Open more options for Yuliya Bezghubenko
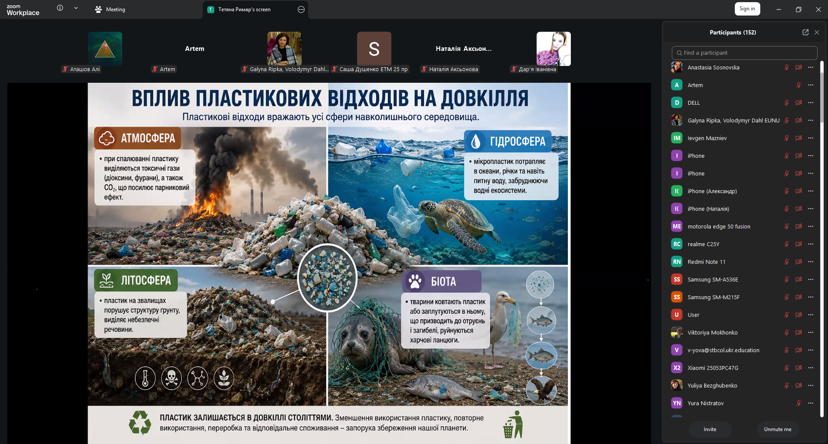The width and height of the screenshot is (828, 444). [x=811, y=385]
